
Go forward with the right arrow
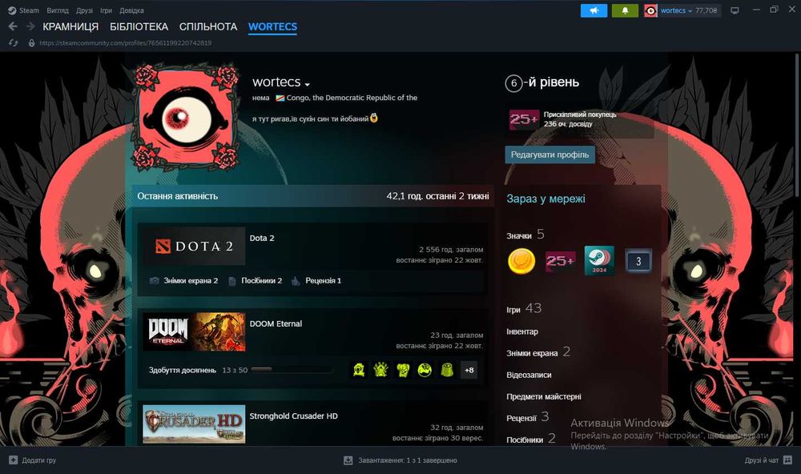coord(30,26)
